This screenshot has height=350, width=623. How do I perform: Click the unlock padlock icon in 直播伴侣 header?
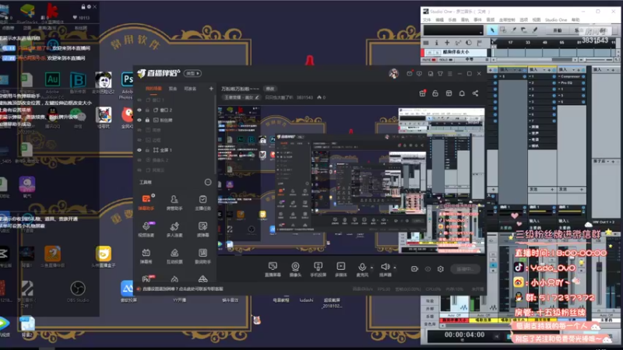435,93
